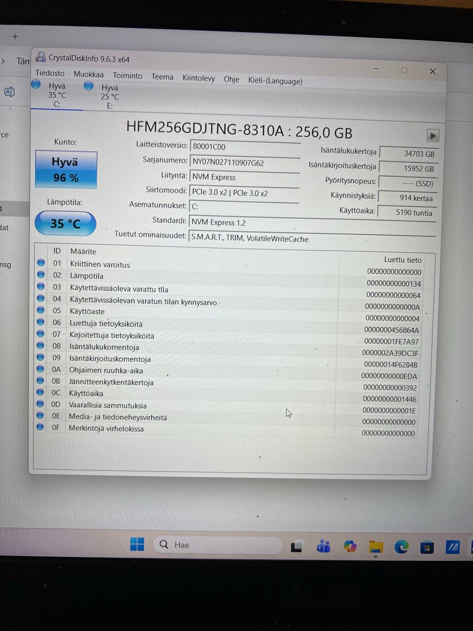This screenshot has height=631, width=473.
Task: Click status icon for Käyttöaste row
Action: pyautogui.click(x=41, y=310)
